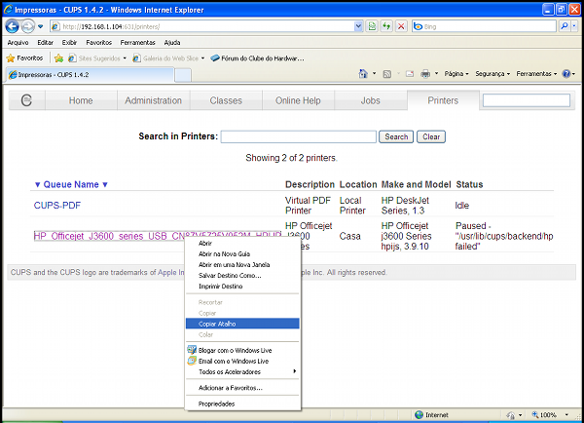This screenshot has height=423, width=584.
Task: Choose Imprimir Destino from context menu
Action: pyautogui.click(x=242, y=287)
